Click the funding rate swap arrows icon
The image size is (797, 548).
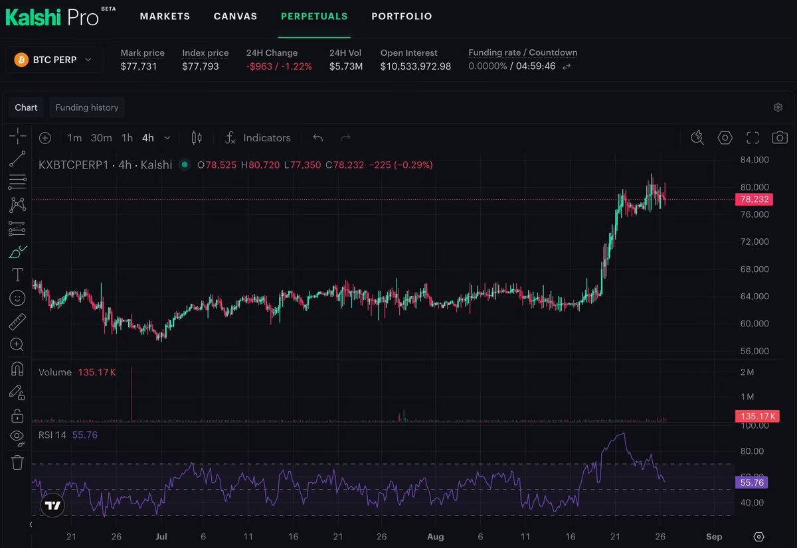(567, 67)
